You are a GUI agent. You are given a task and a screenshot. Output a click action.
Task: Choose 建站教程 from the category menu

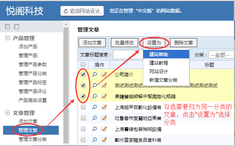[x=166, y=63]
